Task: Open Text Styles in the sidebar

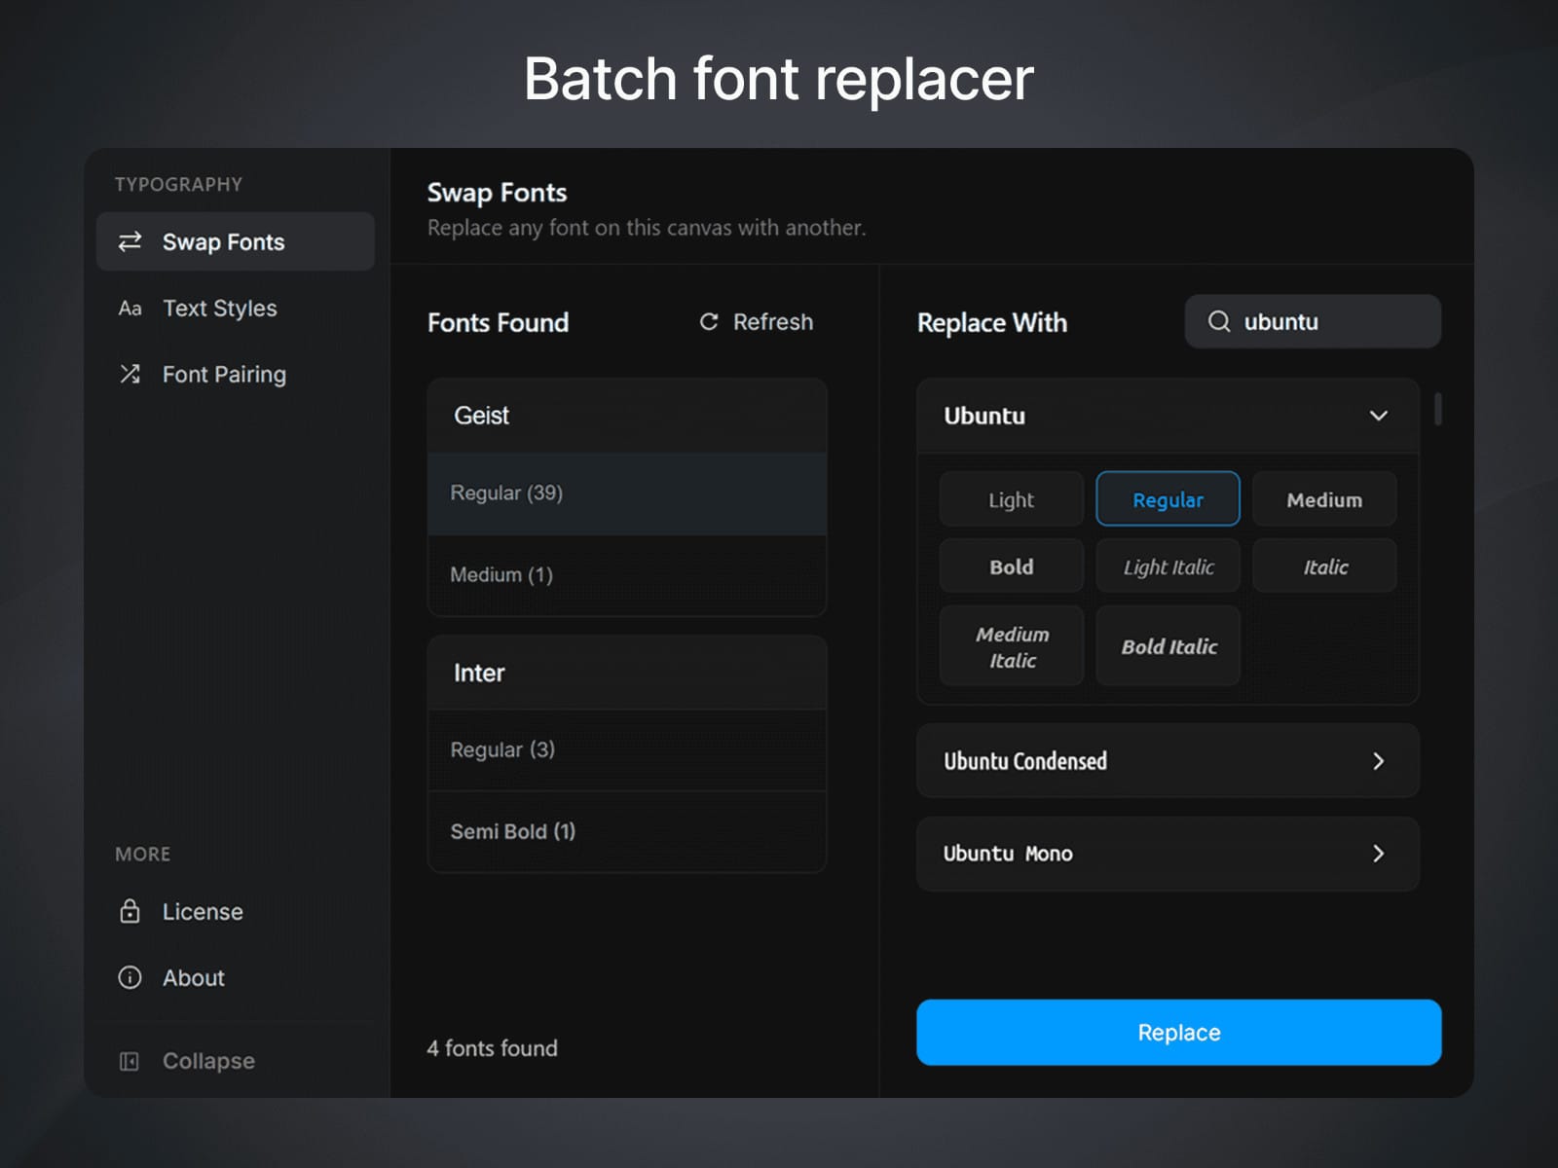Action: coord(236,309)
